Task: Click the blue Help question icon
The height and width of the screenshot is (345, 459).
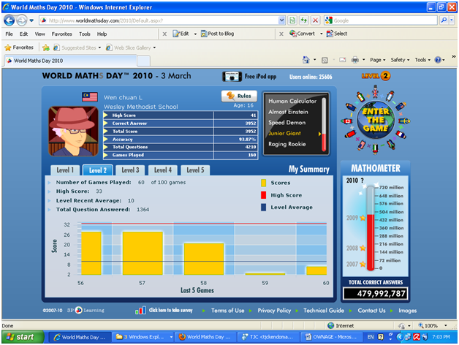Action: click(438, 60)
